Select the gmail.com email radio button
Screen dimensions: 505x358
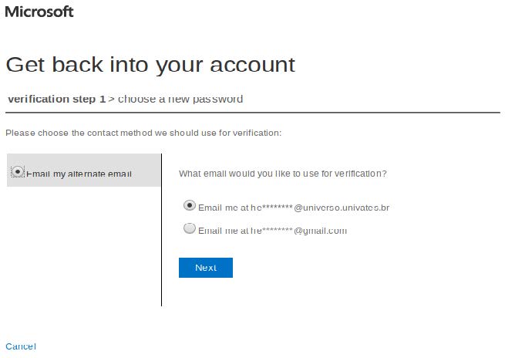pos(190,228)
